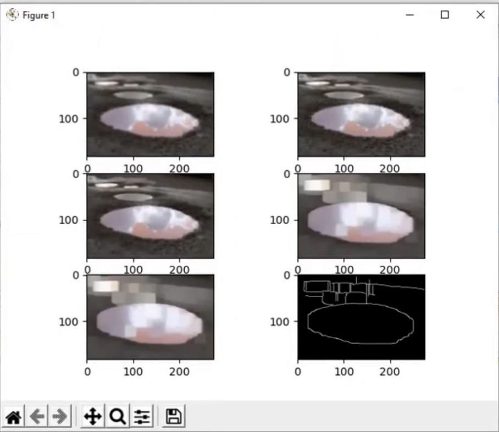Click the matplotlib icon in the title bar

coord(12,15)
